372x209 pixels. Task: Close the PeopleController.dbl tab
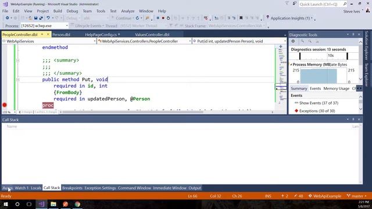tap(48, 34)
